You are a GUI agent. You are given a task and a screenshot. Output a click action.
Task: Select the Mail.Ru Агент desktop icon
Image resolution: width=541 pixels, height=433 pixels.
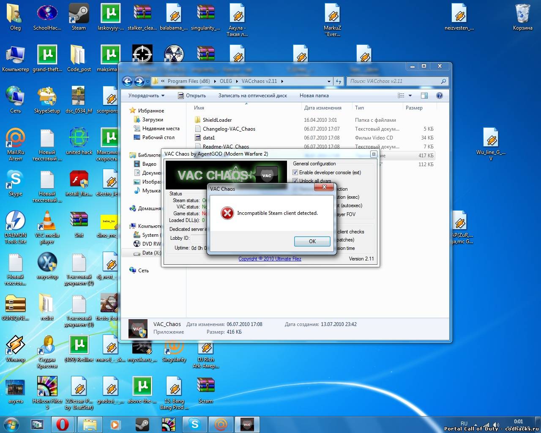click(16, 145)
